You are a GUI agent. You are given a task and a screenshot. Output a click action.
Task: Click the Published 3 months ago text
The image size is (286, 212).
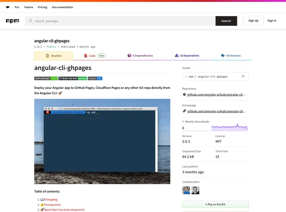pos(78,47)
